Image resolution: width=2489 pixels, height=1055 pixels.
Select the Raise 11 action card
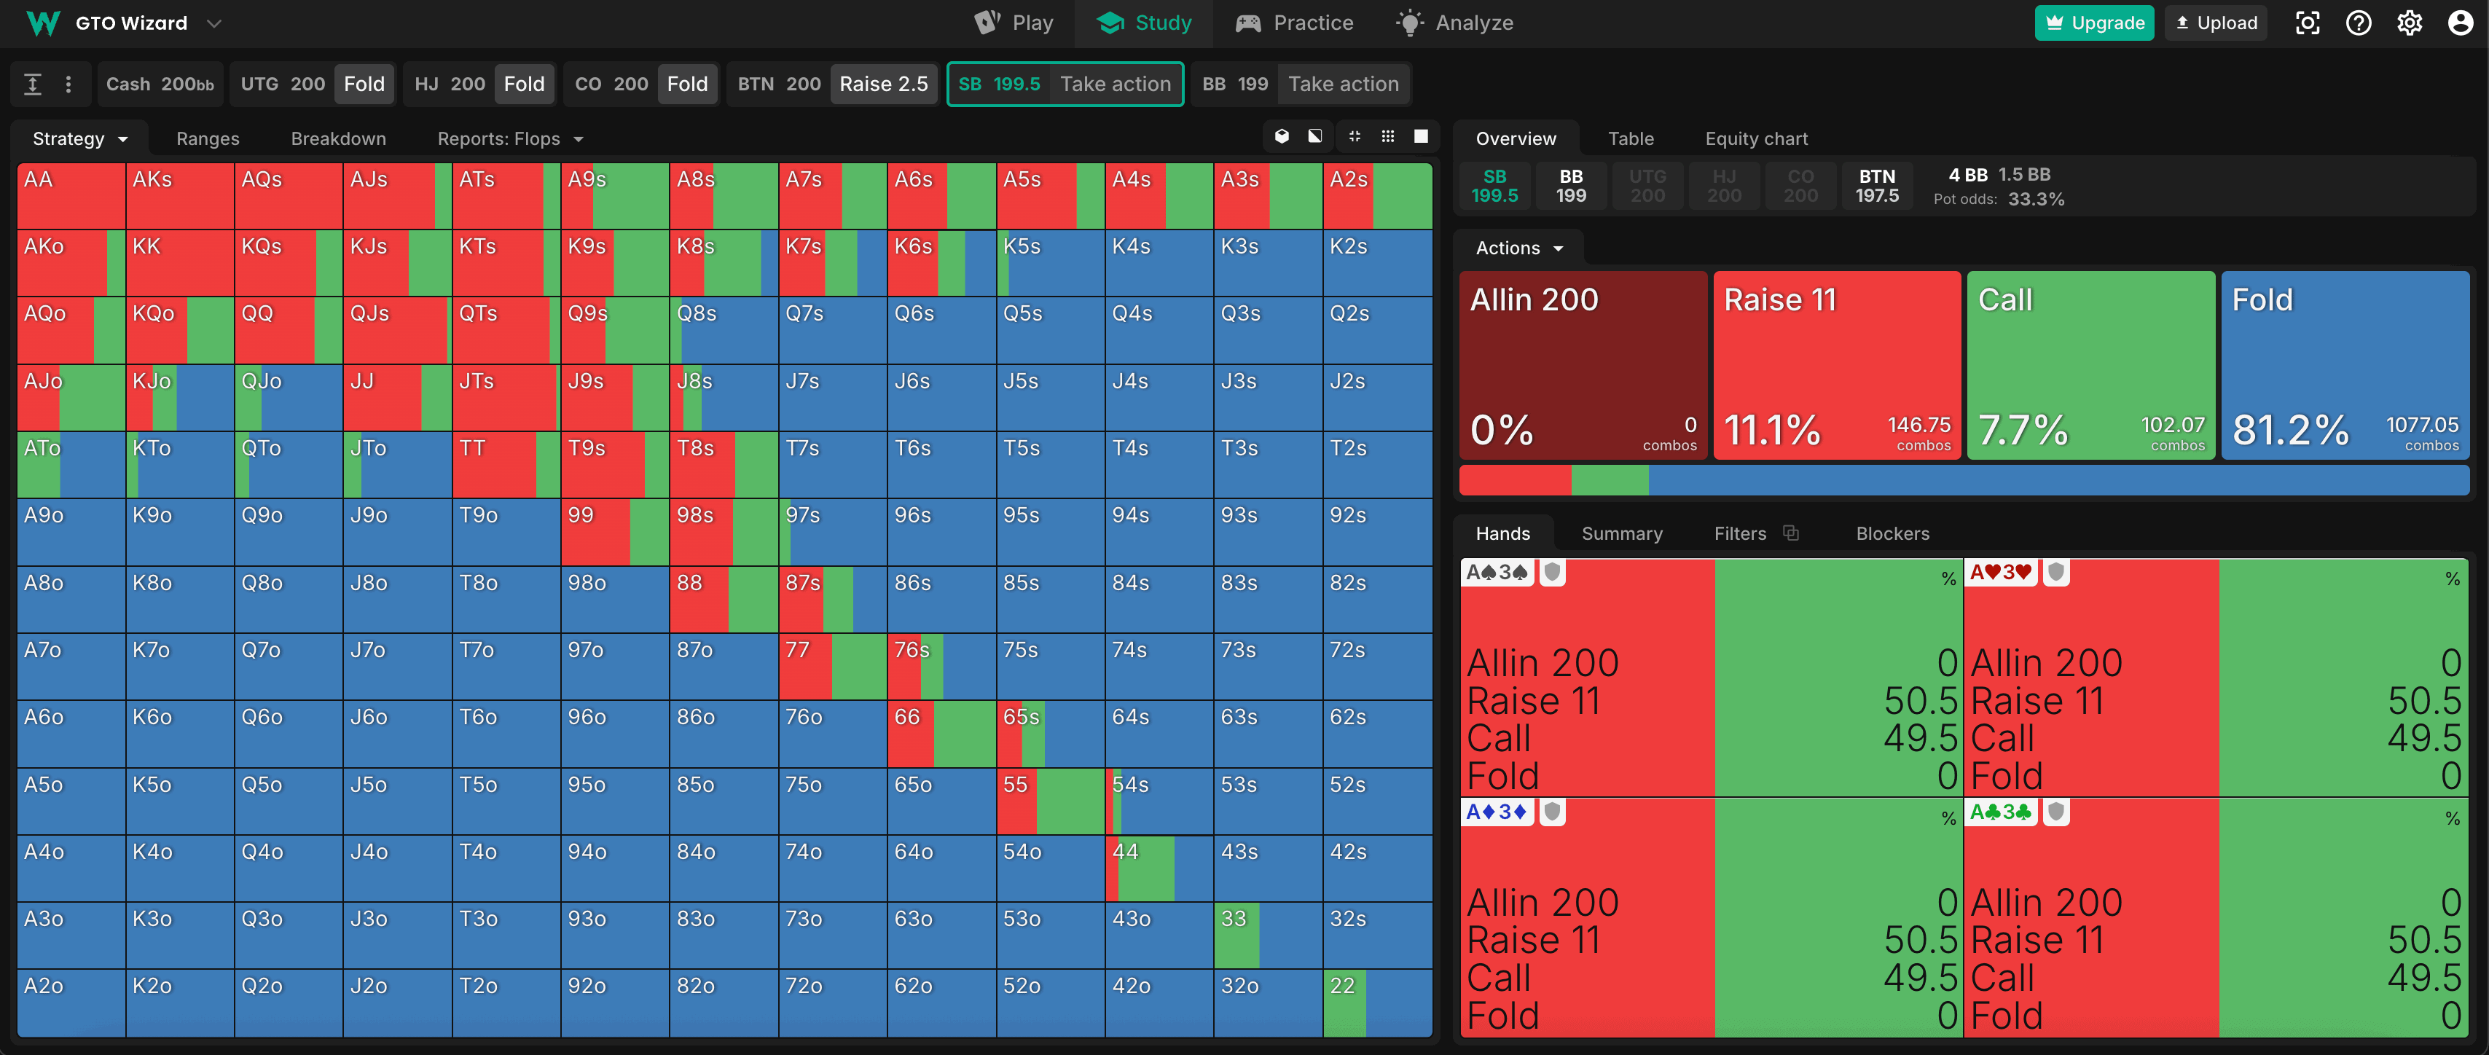(x=1836, y=365)
